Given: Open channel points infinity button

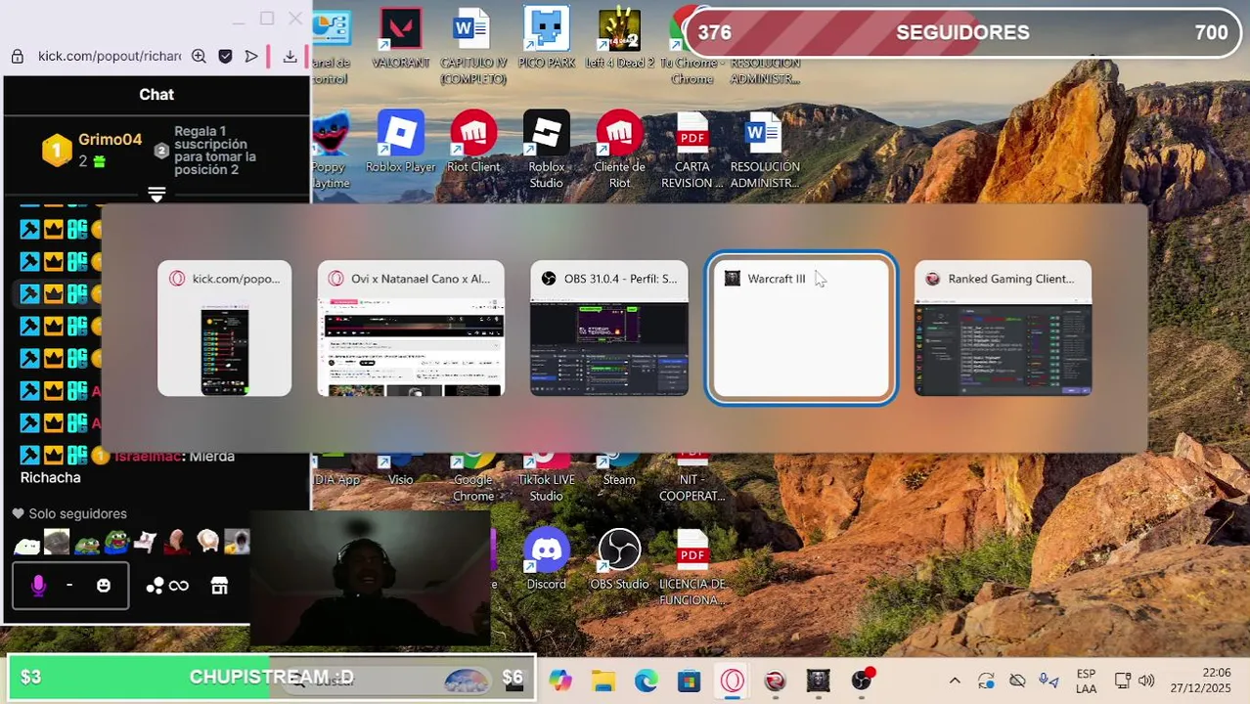Looking at the screenshot, I should (x=167, y=586).
